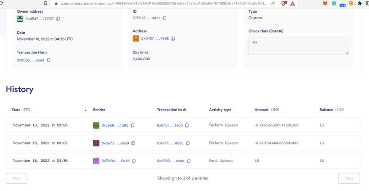Click the Prev pagination button
The width and height of the screenshot is (369, 191).
pos(16,178)
